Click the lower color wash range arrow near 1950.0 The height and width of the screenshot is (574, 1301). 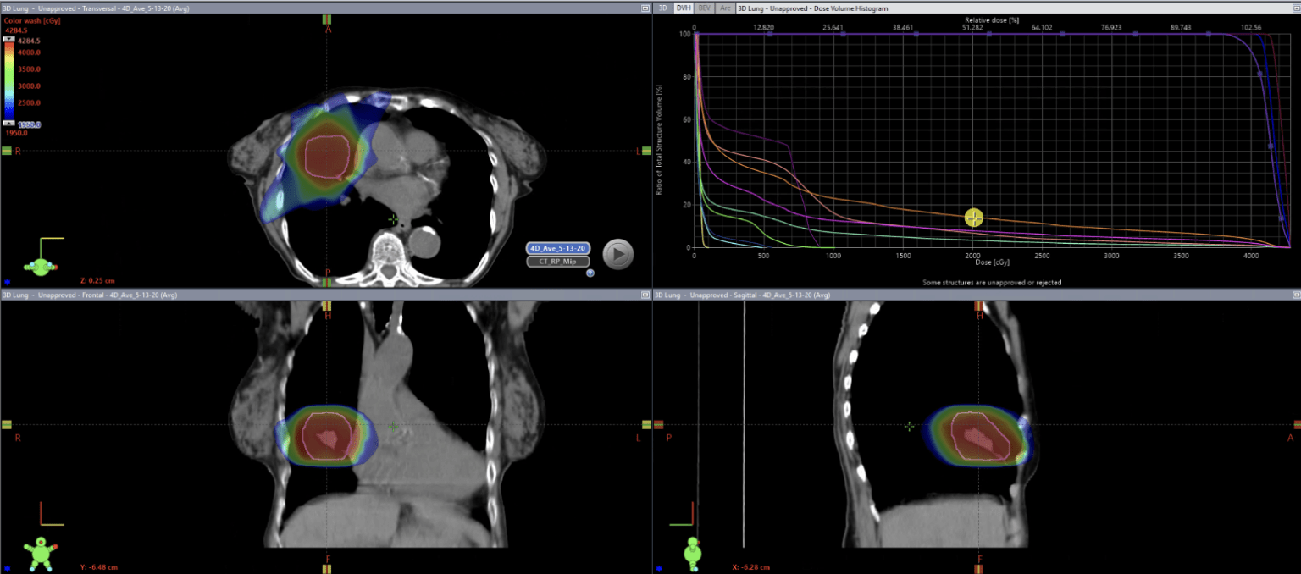[11, 124]
